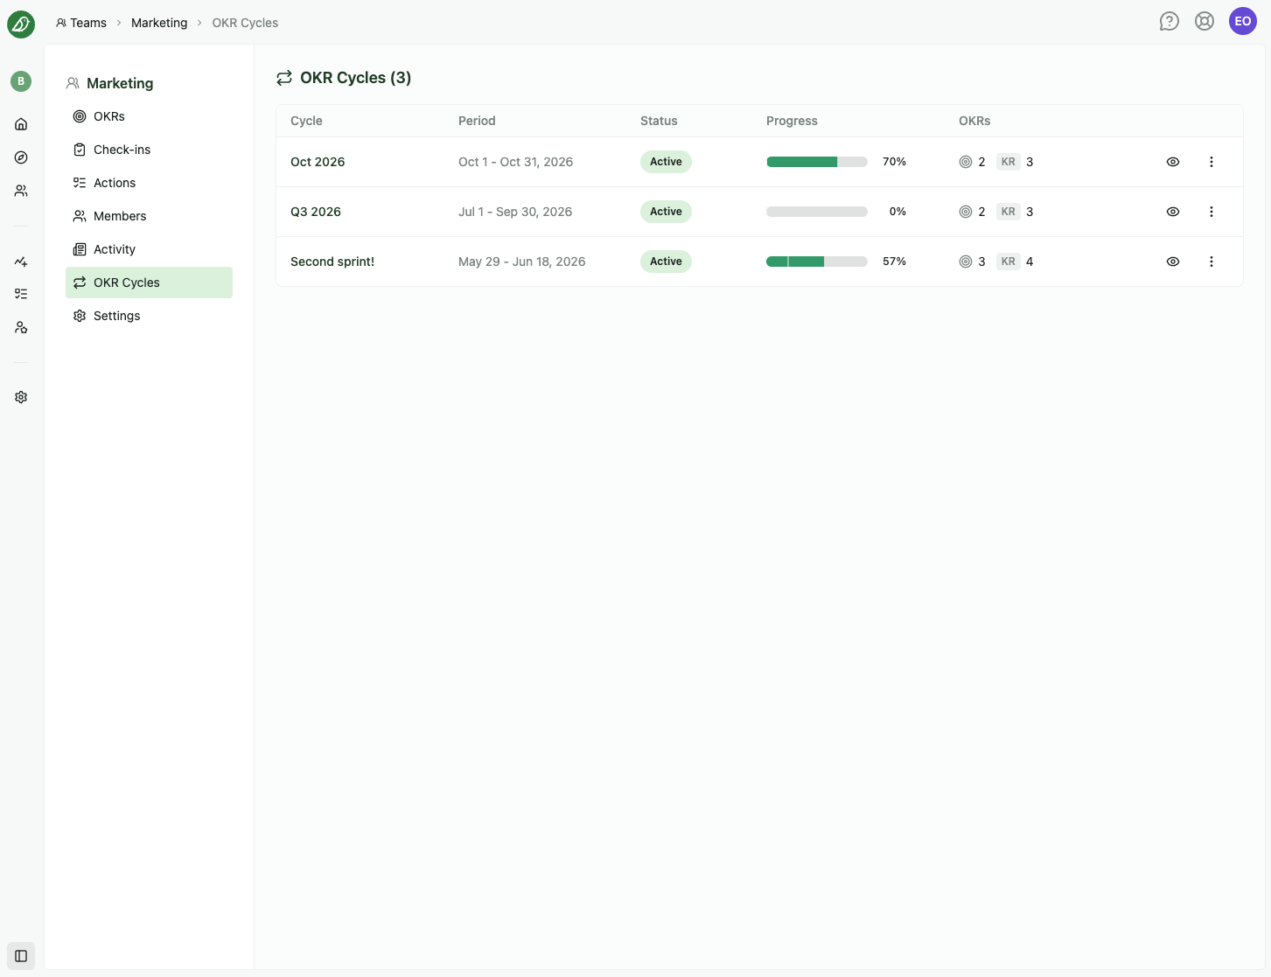Open Check-ins in the Marketing sidebar
The width and height of the screenshot is (1271, 977).
[149, 150]
